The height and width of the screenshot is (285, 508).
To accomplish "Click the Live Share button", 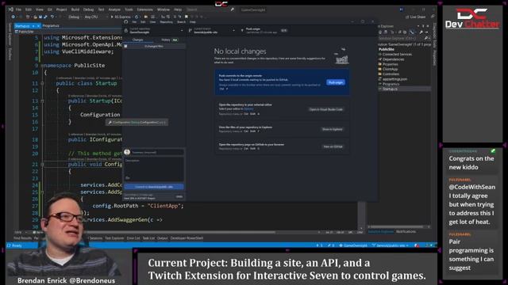I will click(416, 17).
